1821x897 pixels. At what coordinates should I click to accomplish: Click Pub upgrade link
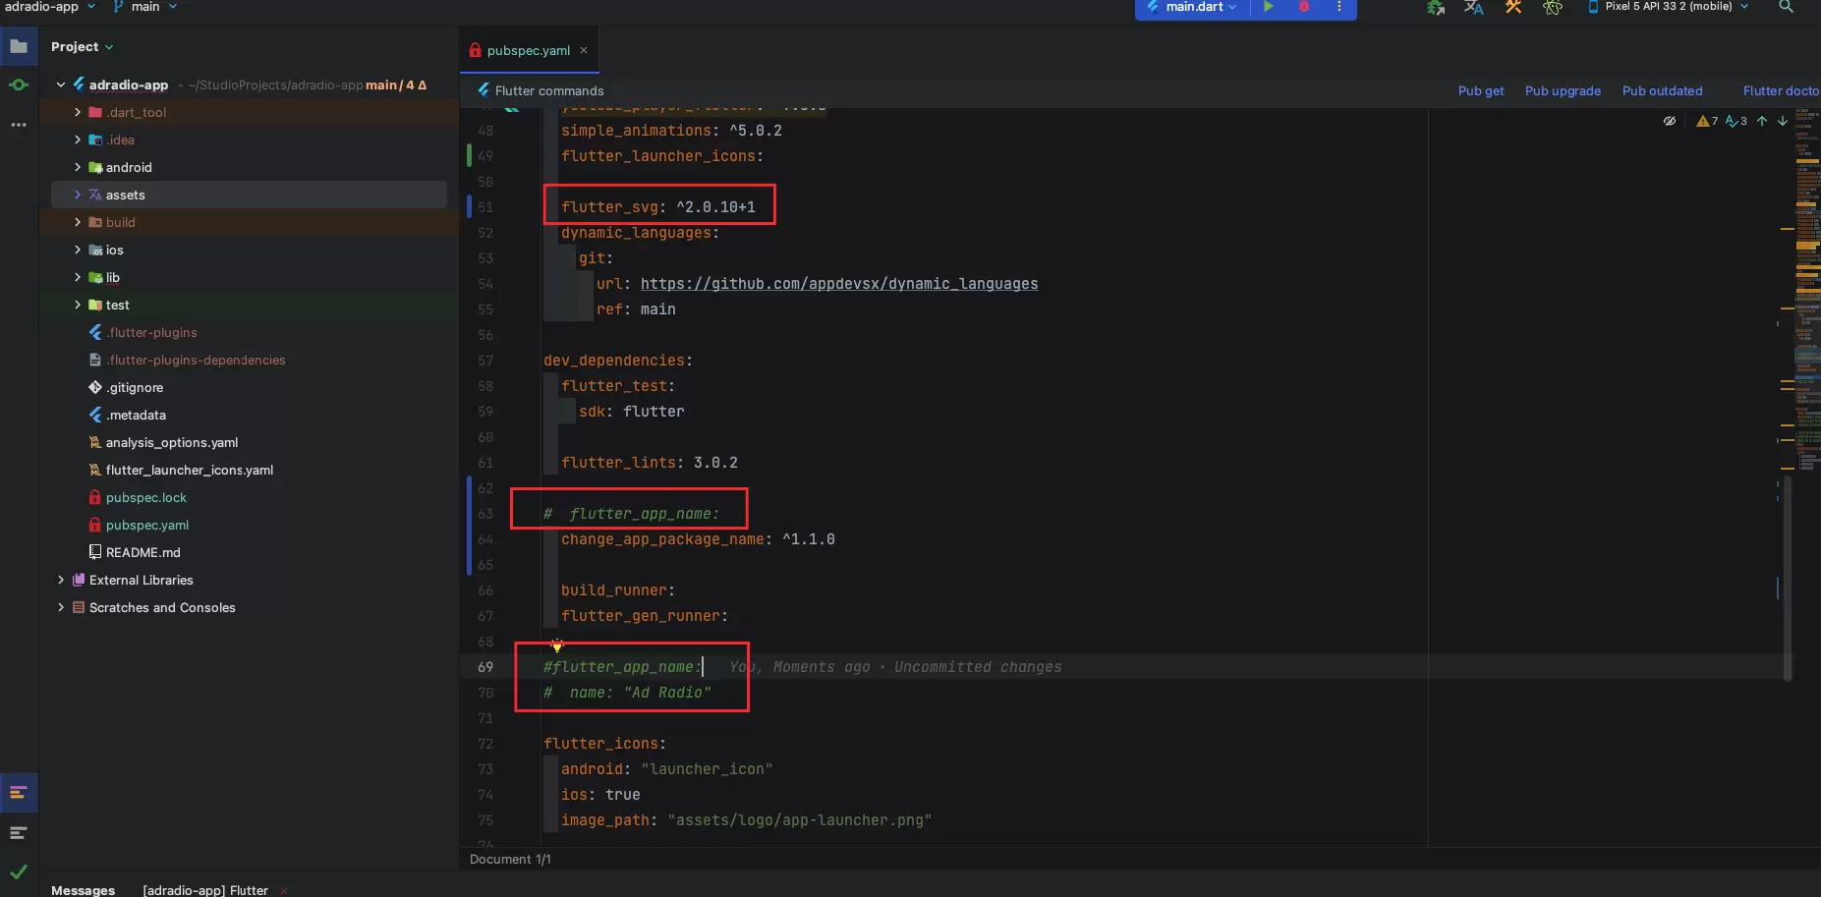pos(1563,90)
